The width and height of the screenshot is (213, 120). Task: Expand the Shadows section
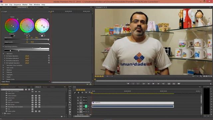click(x=3, y=70)
